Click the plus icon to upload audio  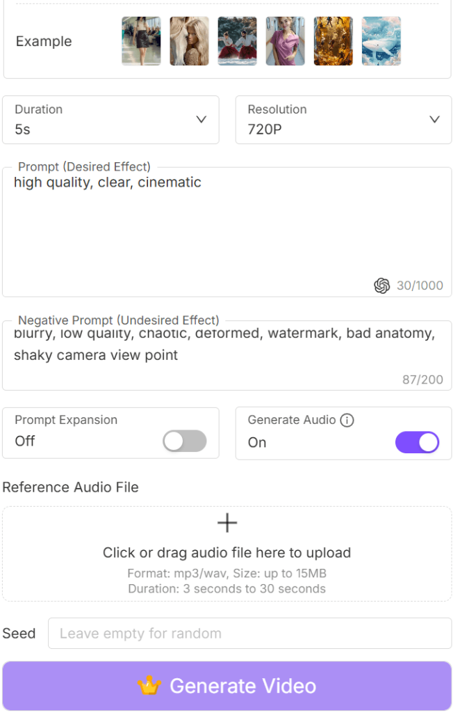[227, 523]
